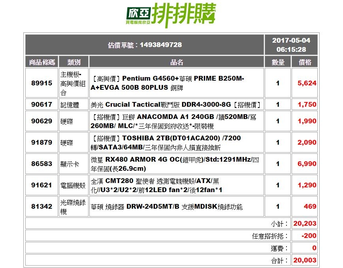This screenshot has width=343, height=268.
Task: Click the Pentium G4560 combo product name
Action: click(x=167, y=83)
